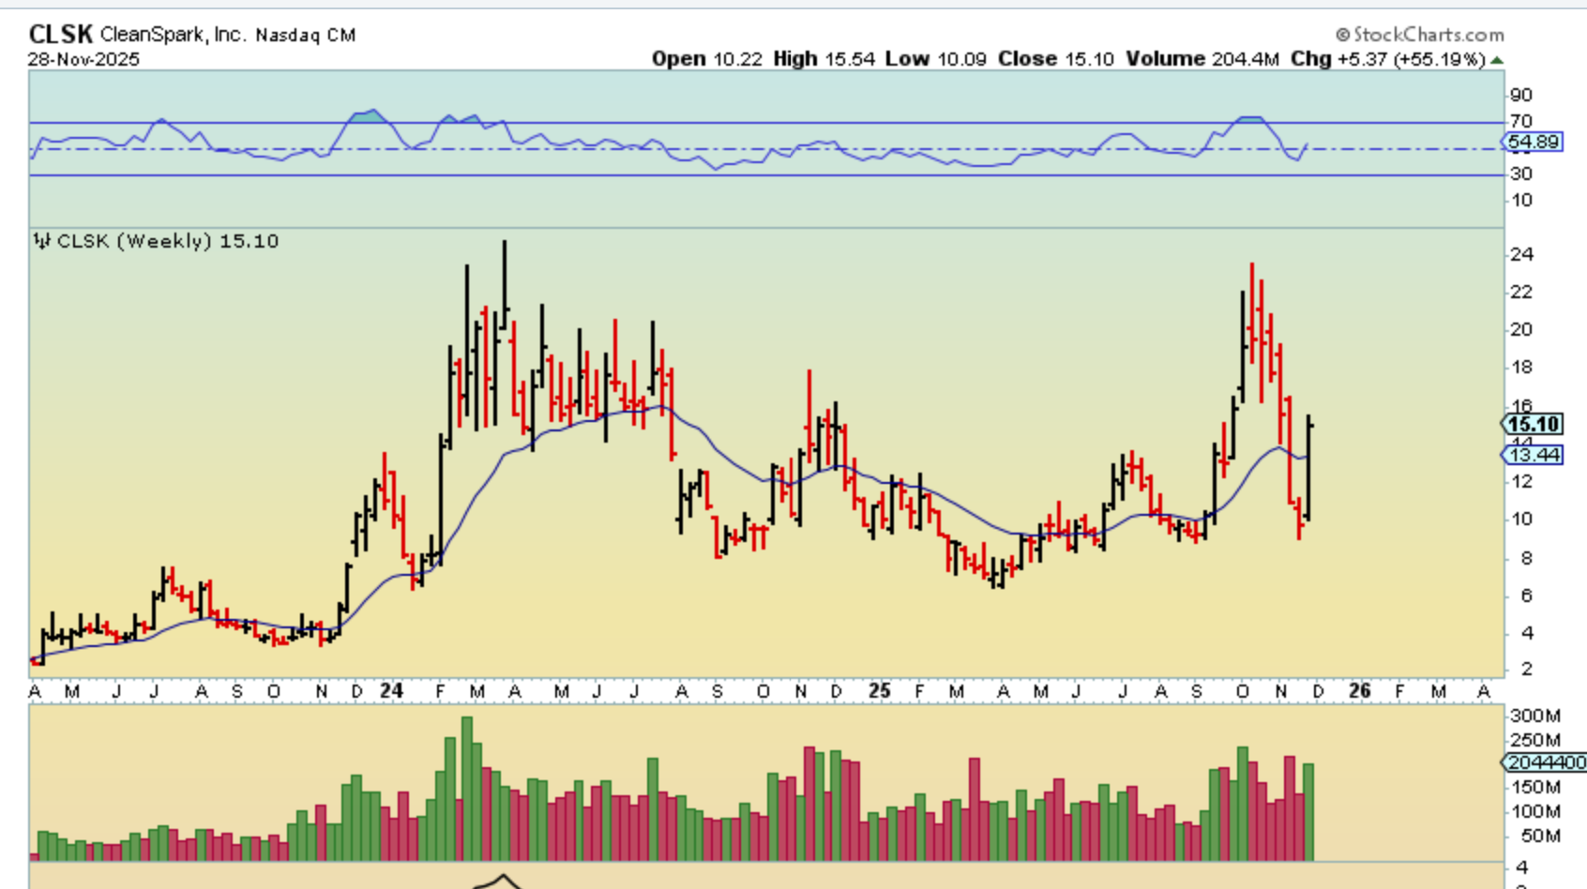The image size is (1587, 889).
Task: Click the year 24 label on the time axis
Action: 391,691
